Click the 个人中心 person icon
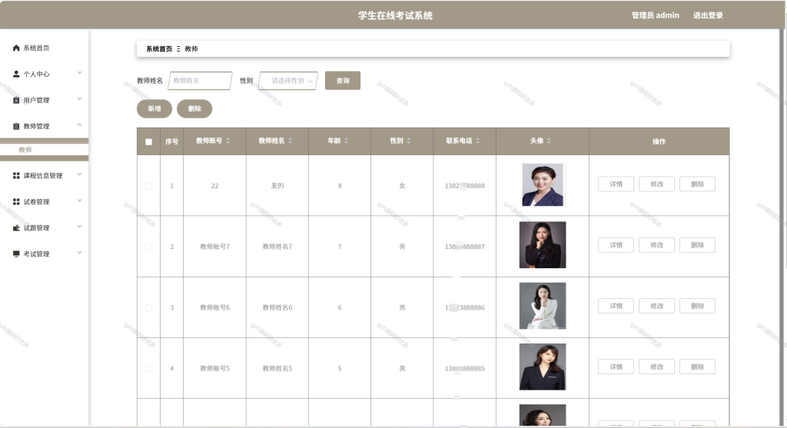 coord(16,75)
